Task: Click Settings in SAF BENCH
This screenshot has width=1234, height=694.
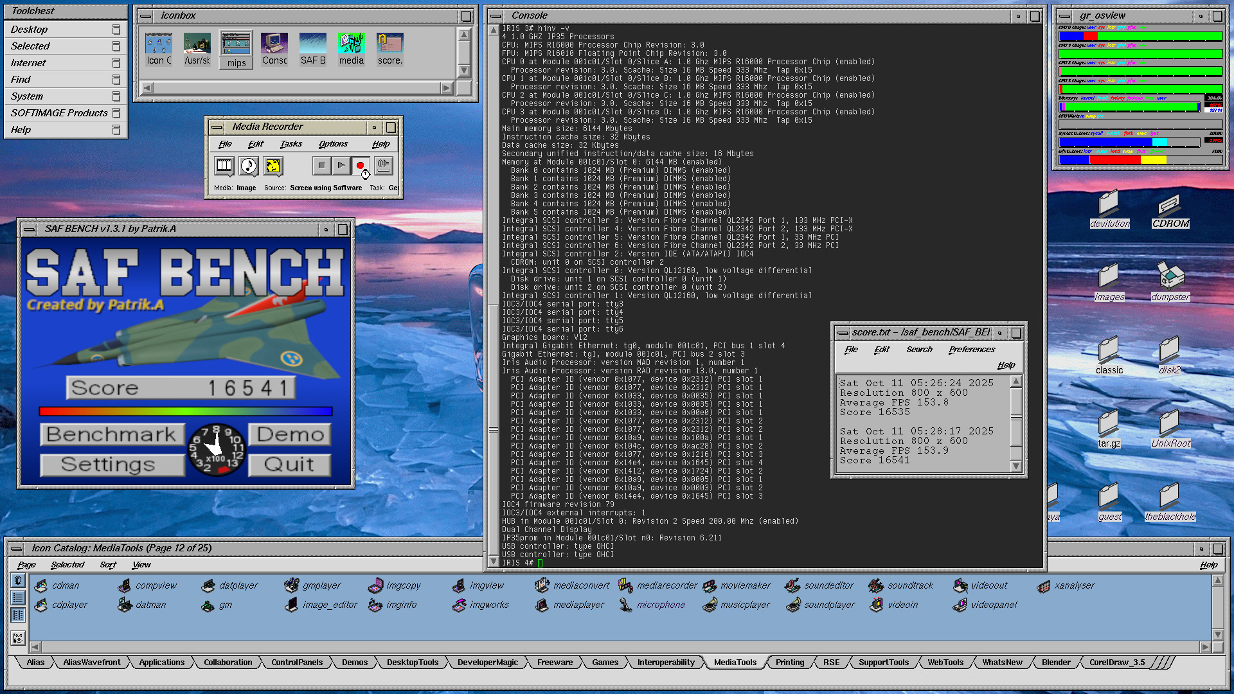Action: 112,465
